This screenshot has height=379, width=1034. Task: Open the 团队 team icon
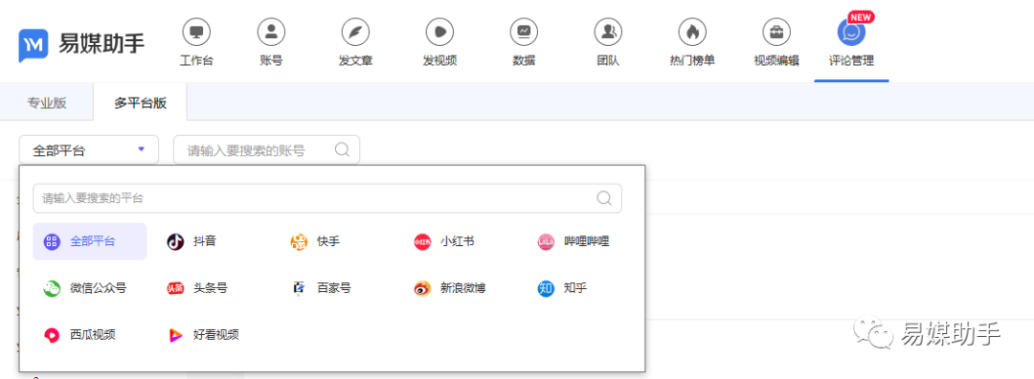click(x=608, y=31)
